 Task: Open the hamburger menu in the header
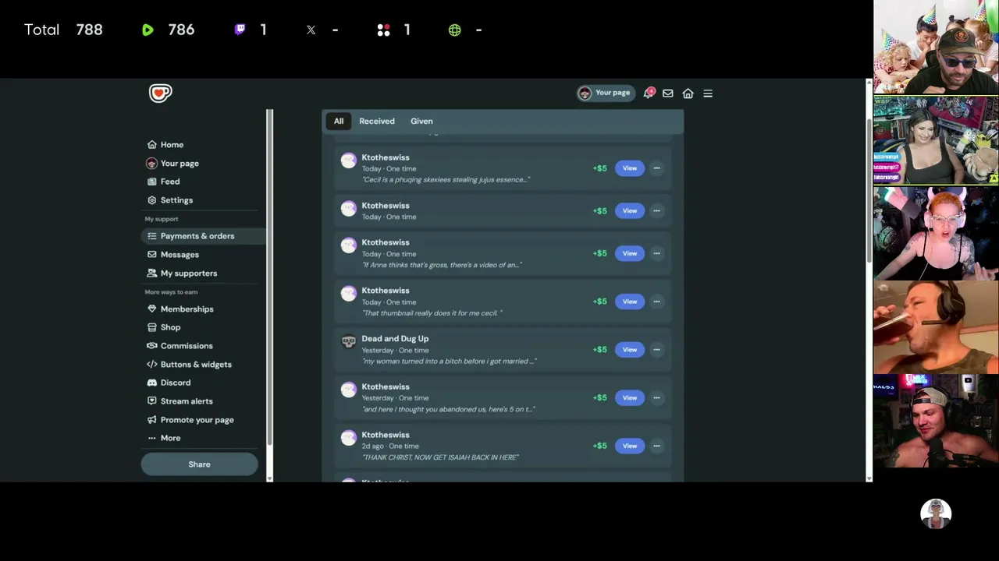[x=708, y=93]
